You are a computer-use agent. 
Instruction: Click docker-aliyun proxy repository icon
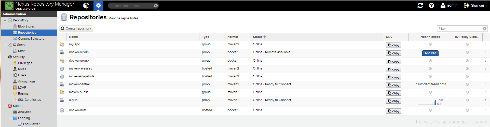tap(62, 52)
